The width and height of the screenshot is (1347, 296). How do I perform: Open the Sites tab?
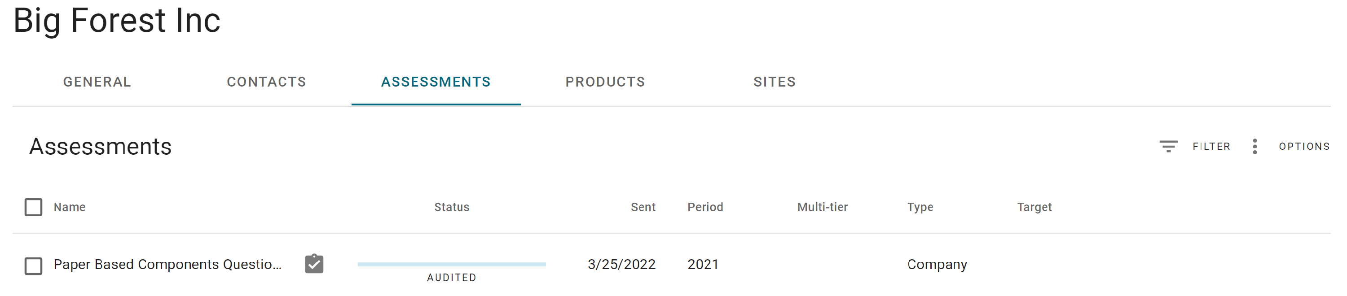pyautogui.click(x=775, y=82)
